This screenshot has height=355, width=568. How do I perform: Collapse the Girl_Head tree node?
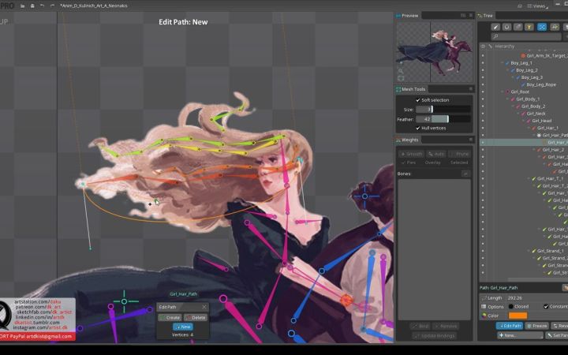point(524,121)
